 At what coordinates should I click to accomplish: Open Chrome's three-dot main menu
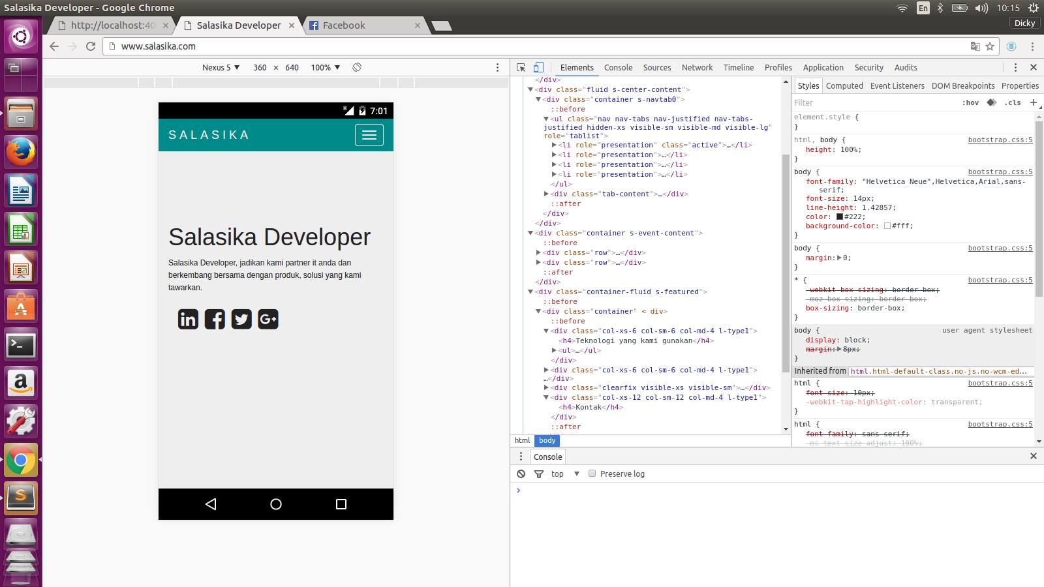click(x=1032, y=46)
